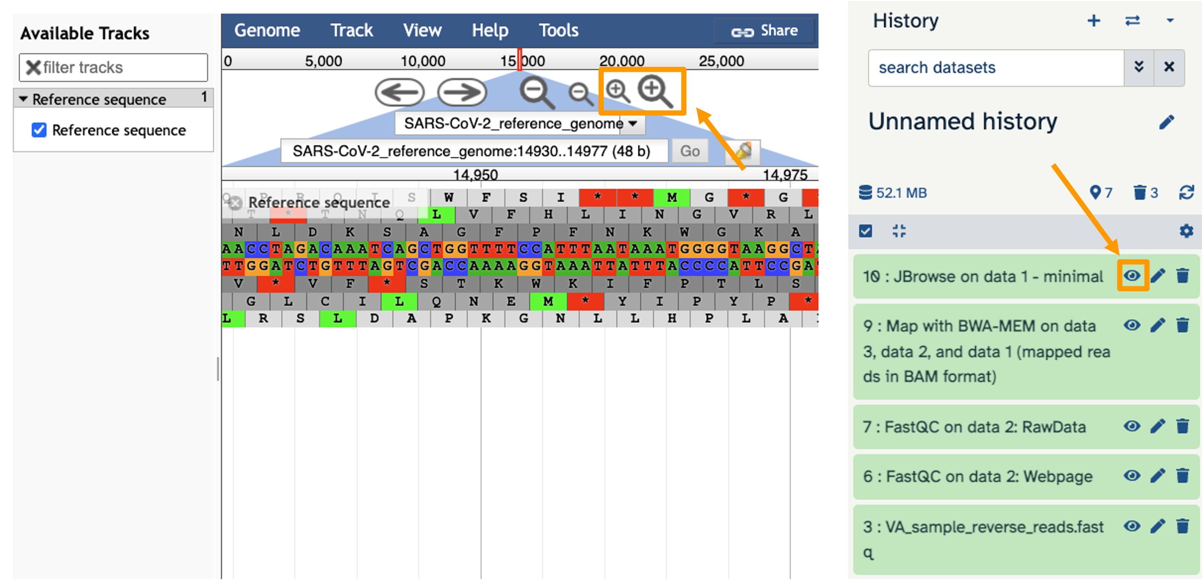Screen dimensions: 1202x580
Task: Close the Reference sequence track label
Action: pyautogui.click(x=235, y=203)
